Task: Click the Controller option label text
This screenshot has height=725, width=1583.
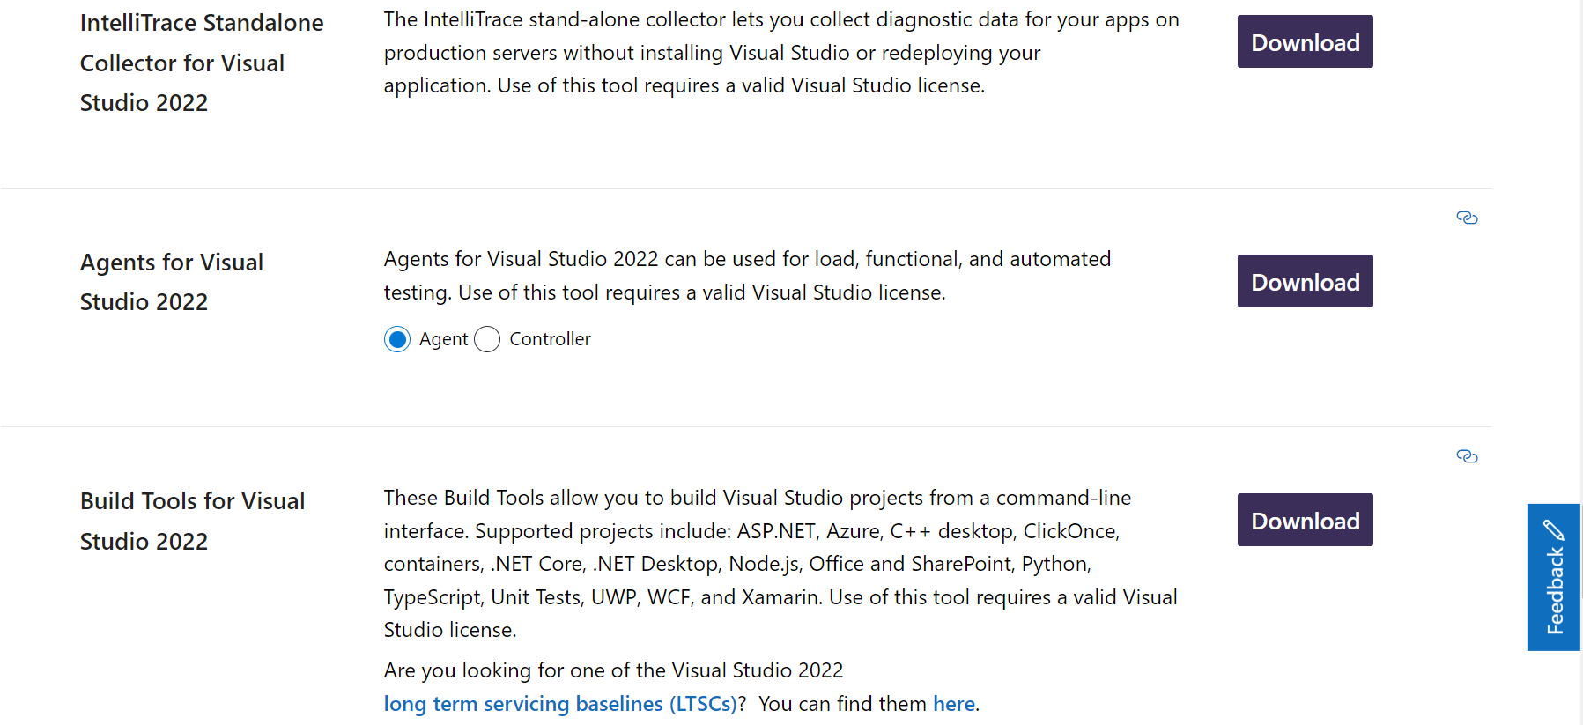Action: (550, 339)
